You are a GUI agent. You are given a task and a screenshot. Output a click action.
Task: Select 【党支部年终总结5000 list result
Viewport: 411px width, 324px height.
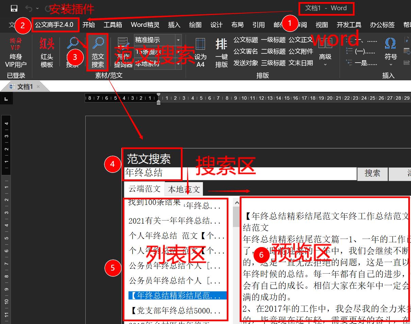(x=175, y=310)
